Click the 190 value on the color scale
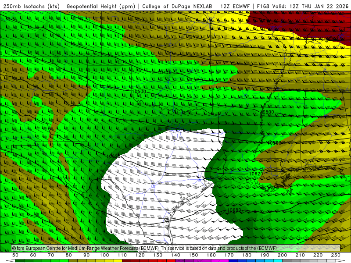351x263 pixels. coord(265,255)
